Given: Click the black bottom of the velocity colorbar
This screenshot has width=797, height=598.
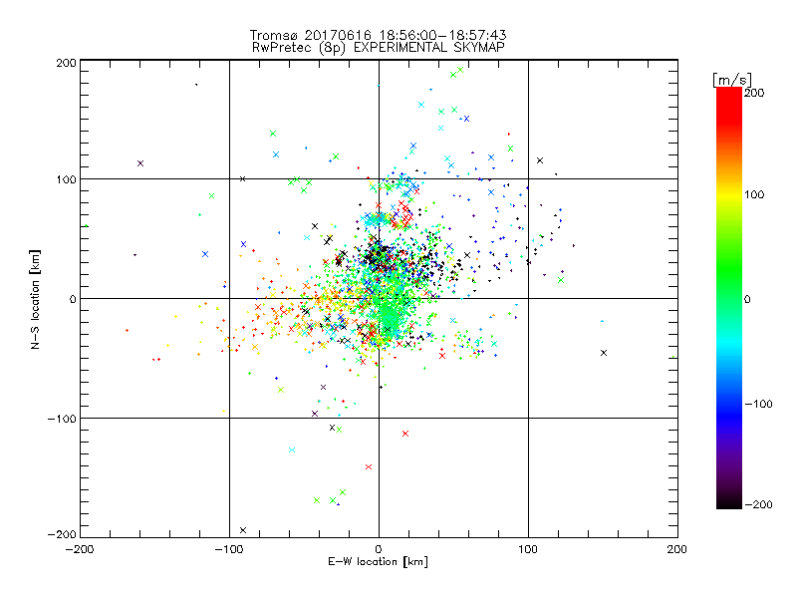Looking at the screenshot, I should click(729, 502).
